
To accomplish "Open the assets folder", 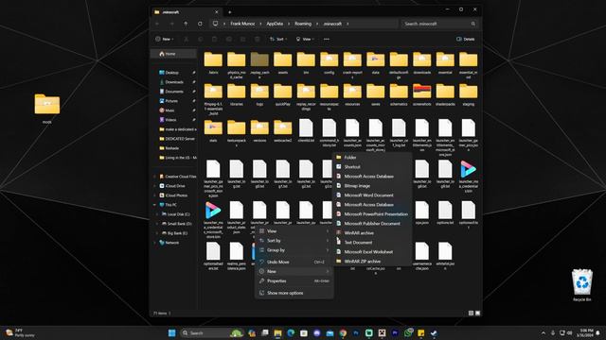I will (282, 63).
